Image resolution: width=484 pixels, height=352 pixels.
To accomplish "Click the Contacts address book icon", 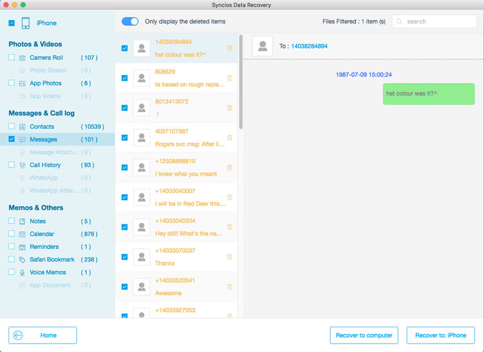I will 22,127.
